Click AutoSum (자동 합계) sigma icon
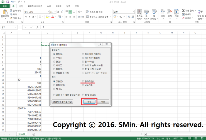This screenshot has width=206, height=140. 183,10
